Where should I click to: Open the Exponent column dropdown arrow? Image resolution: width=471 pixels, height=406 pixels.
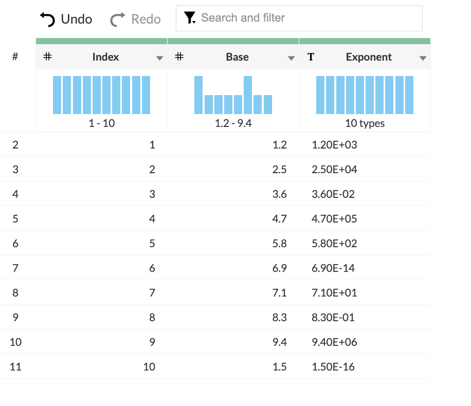(423, 58)
